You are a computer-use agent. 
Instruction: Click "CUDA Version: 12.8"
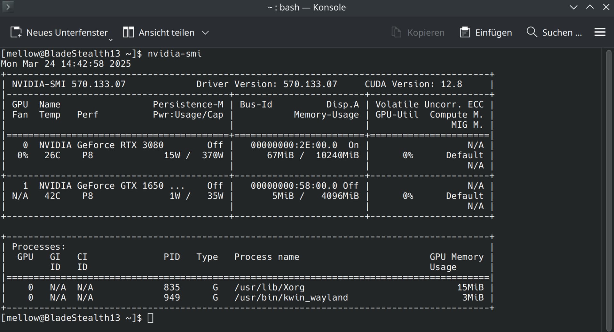coord(413,84)
